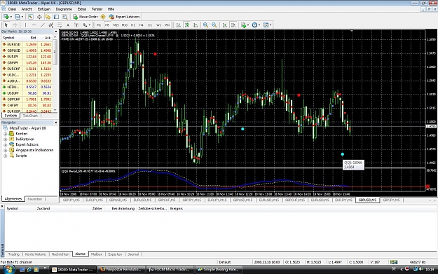The image size is (438, 274).
Task: Click the Expert Advisors toolbar button
Action: 124,17
